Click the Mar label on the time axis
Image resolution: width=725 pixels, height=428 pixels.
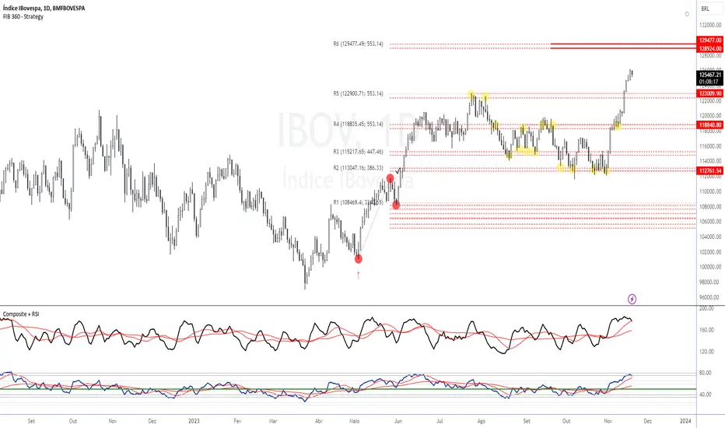(x=273, y=421)
